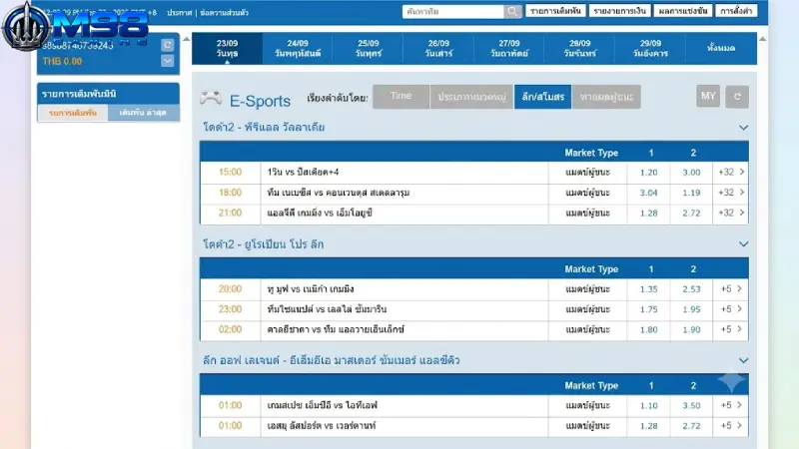Pick odds 1.75 in the 23:00 row
Viewport: 799px width, 449px height.
(x=648, y=309)
